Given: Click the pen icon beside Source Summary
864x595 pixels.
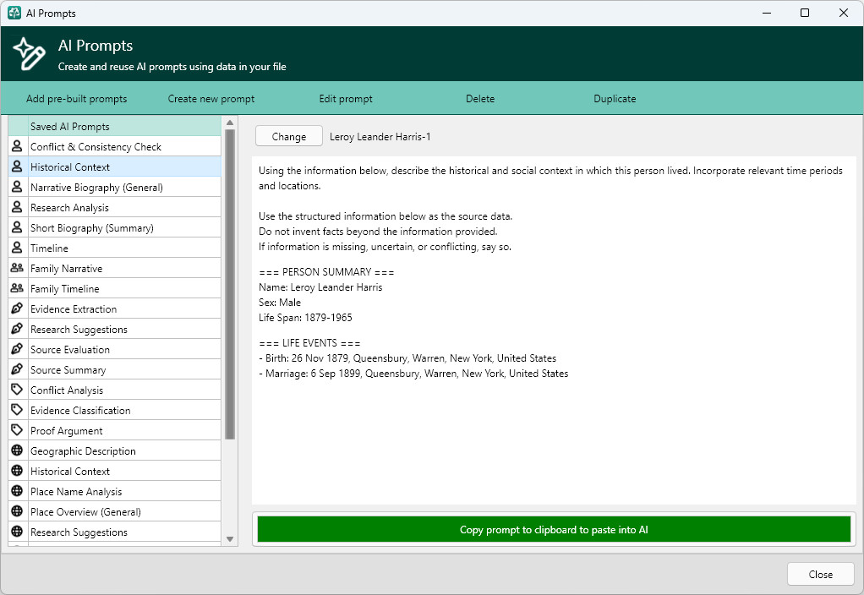Looking at the screenshot, I should click(17, 369).
